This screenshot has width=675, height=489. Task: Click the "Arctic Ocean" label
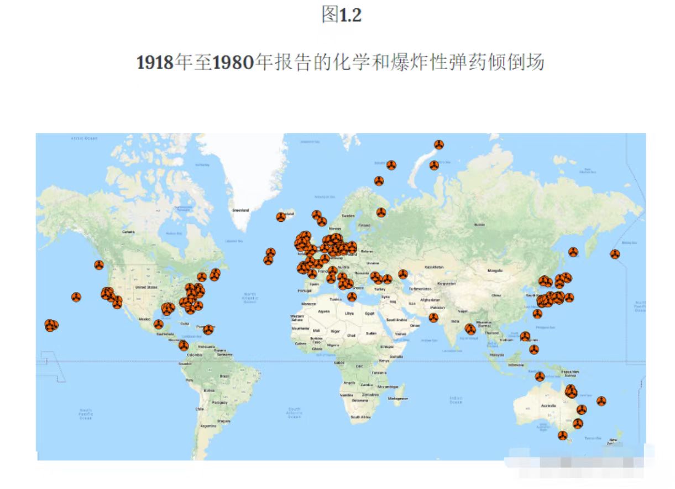click(x=84, y=138)
